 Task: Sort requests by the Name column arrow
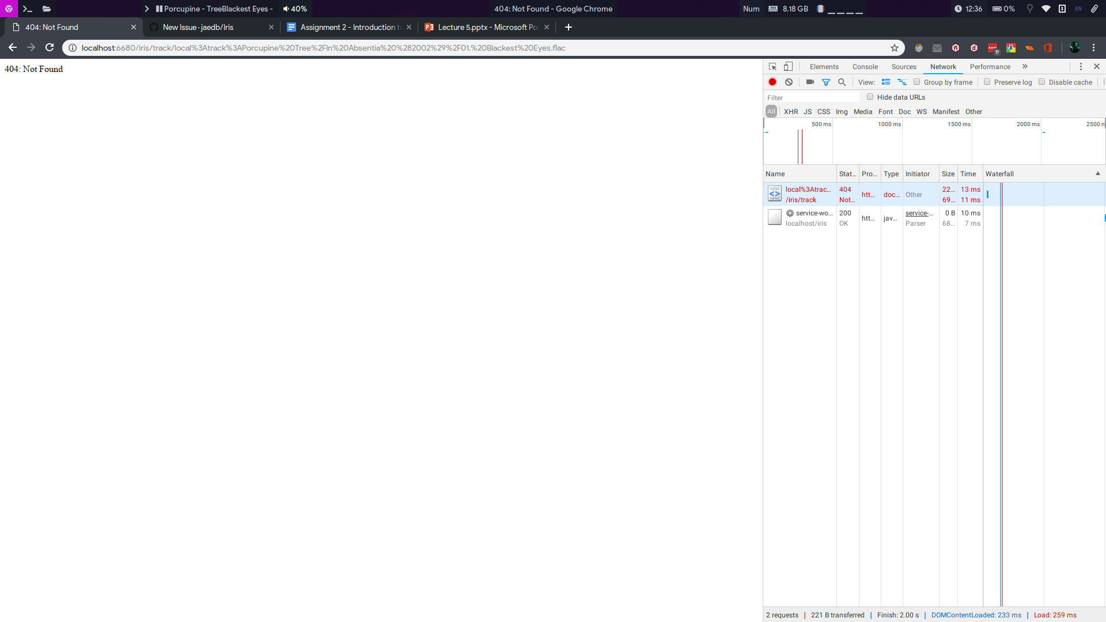click(1097, 173)
